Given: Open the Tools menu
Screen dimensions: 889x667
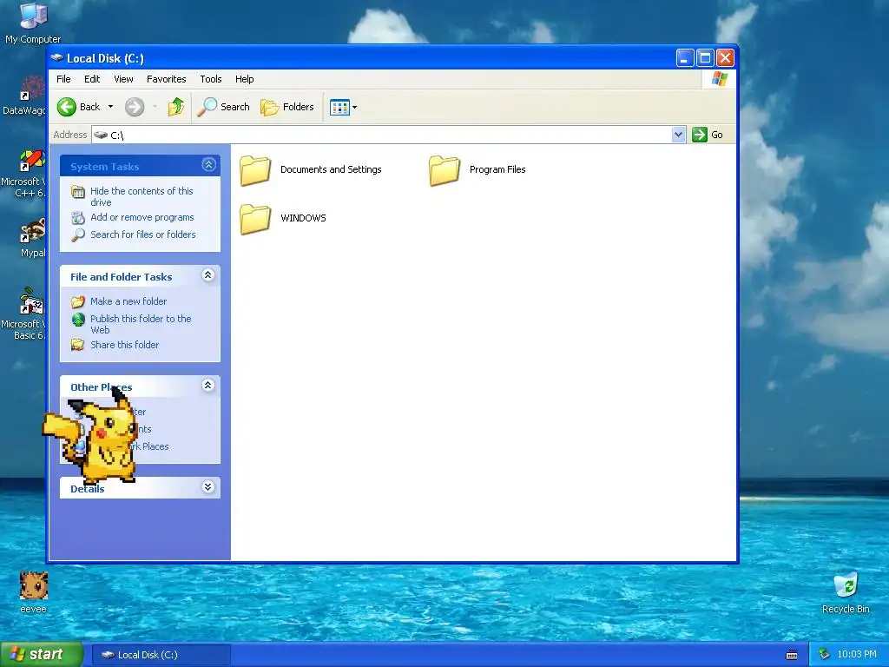Looking at the screenshot, I should [x=210, y=79].
